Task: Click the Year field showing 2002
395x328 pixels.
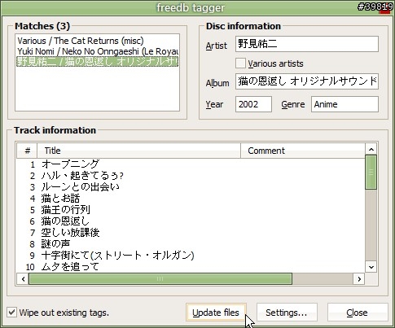Action: pos(253,104)
